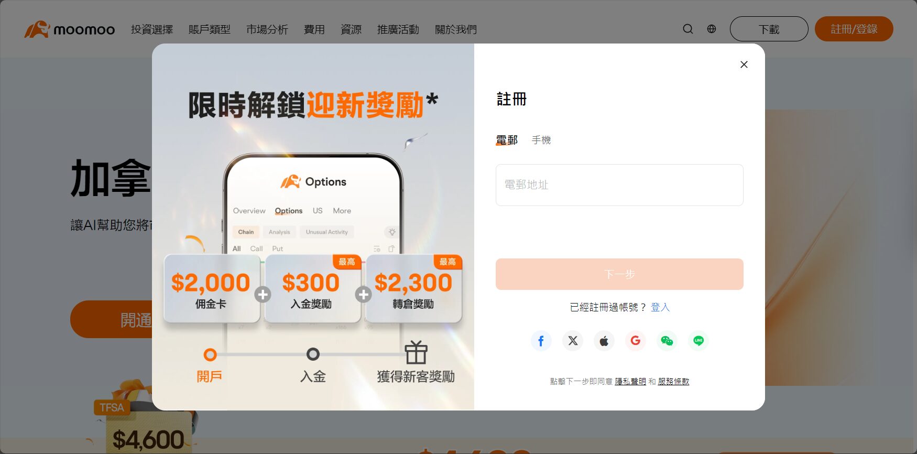Click the 下載 button in header
The image size is (917, 454).
(x=769, y=29)
